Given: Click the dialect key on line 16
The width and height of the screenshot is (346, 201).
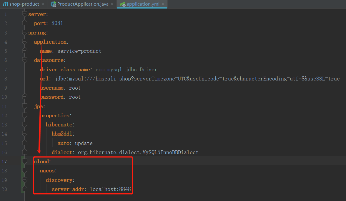Looking at the screenshot, I should click(x=62, y=152).
